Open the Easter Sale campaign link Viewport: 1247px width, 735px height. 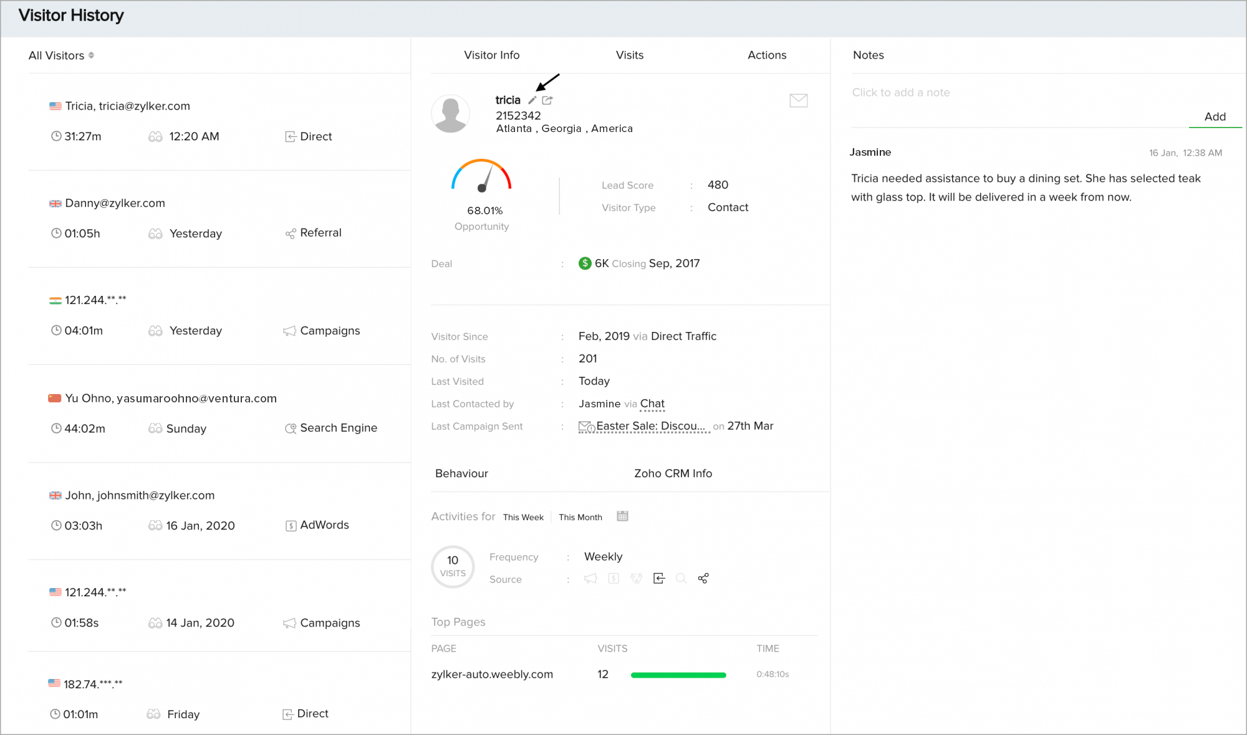coord(650,426)
